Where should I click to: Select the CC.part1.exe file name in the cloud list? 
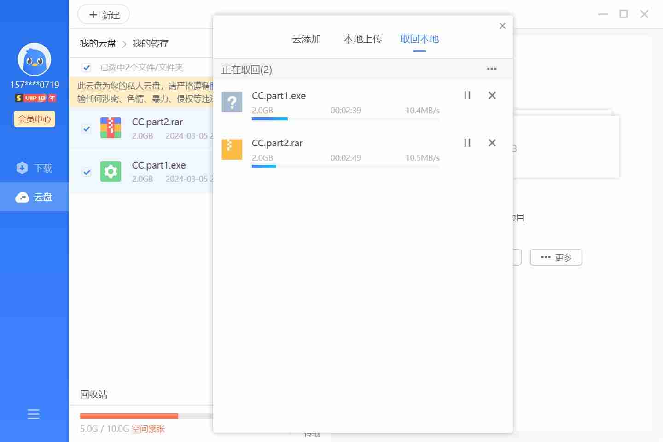[159, 165]
